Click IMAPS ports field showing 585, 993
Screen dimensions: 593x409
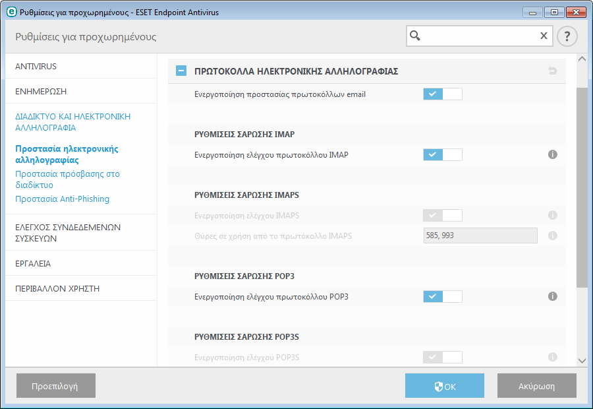480,236
